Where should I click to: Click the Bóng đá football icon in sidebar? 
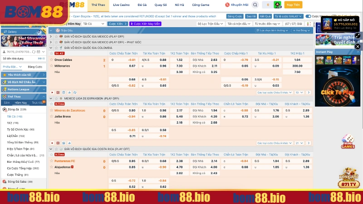tap(5, 109)
